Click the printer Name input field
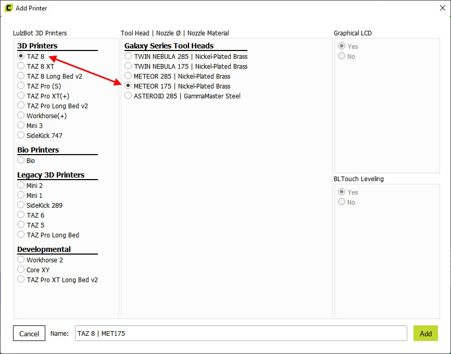Viewport: 451px width, 354px height. click(241, 333)
